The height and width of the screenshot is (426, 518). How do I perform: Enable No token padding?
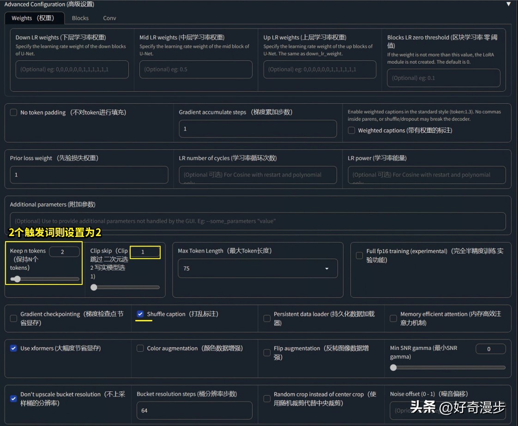coord(13,112)
